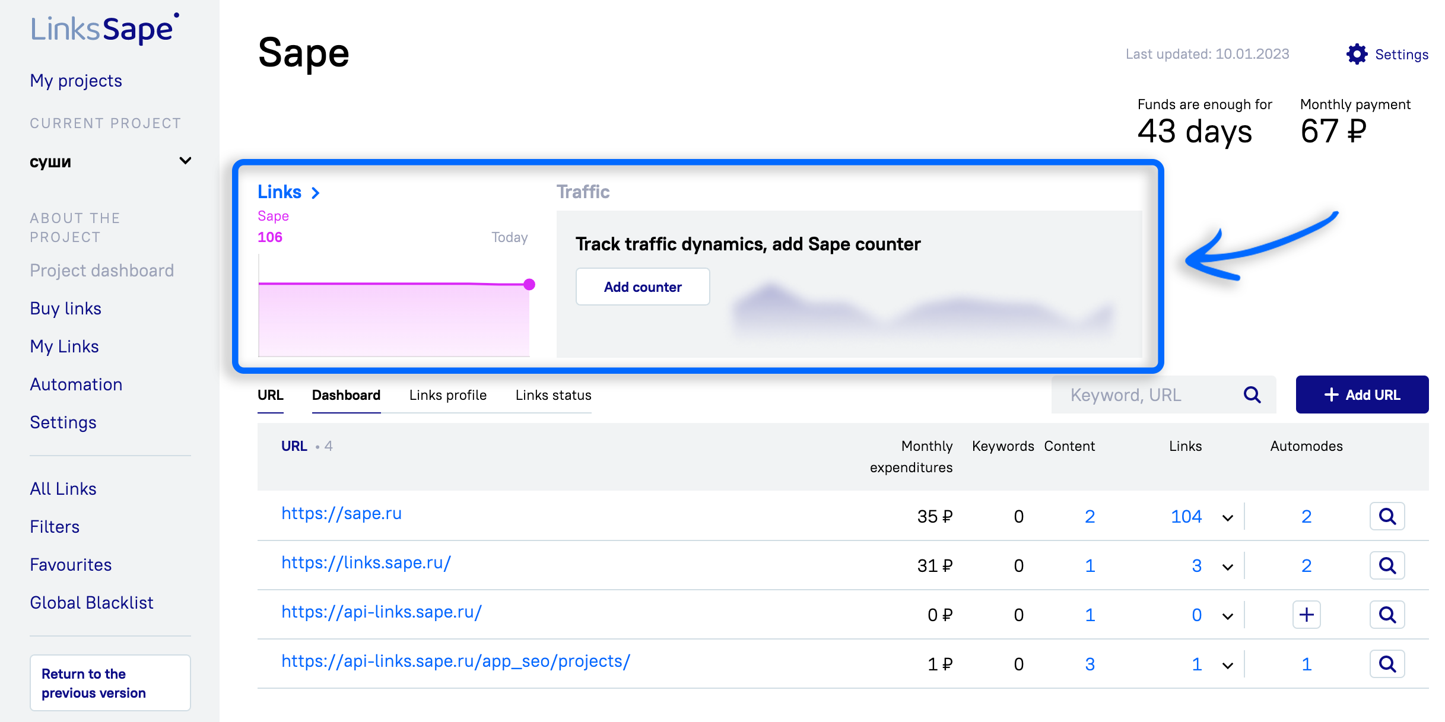Click links count 1 in app_seo/projects row
Image resolution: width=1445 pixels, height=722 pixels.
pyautogui.click(x=1196, y=664)
